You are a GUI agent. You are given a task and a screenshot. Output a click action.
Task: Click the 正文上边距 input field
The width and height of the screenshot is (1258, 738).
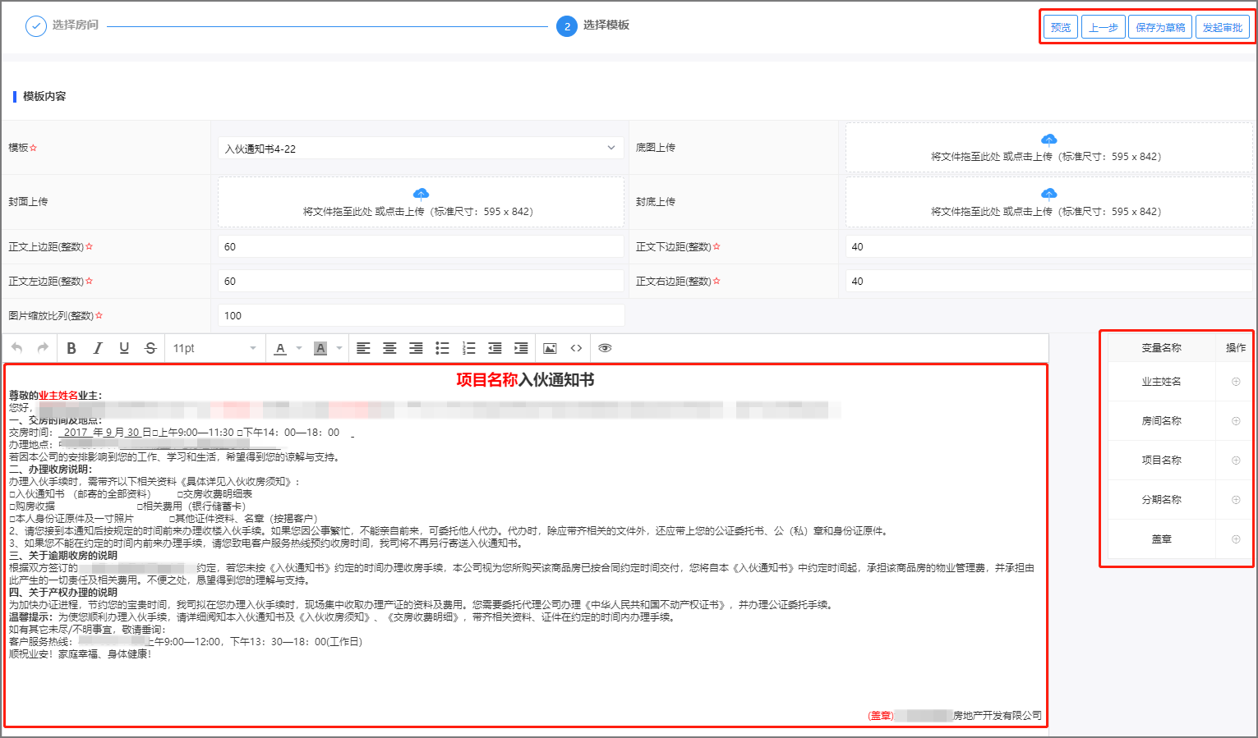(421, 246)
